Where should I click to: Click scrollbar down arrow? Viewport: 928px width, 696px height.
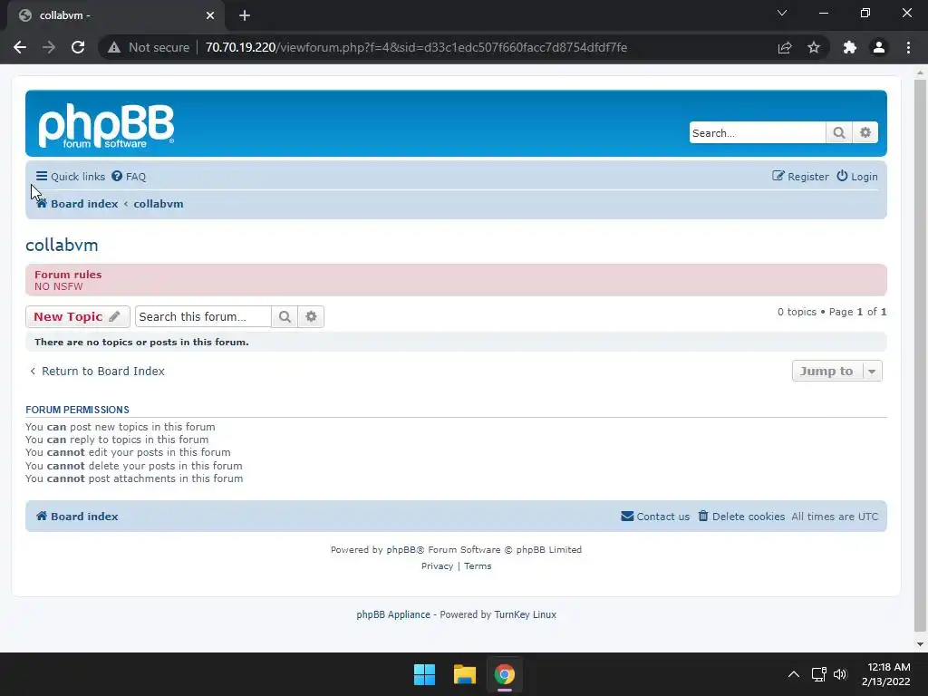(921, 644)
